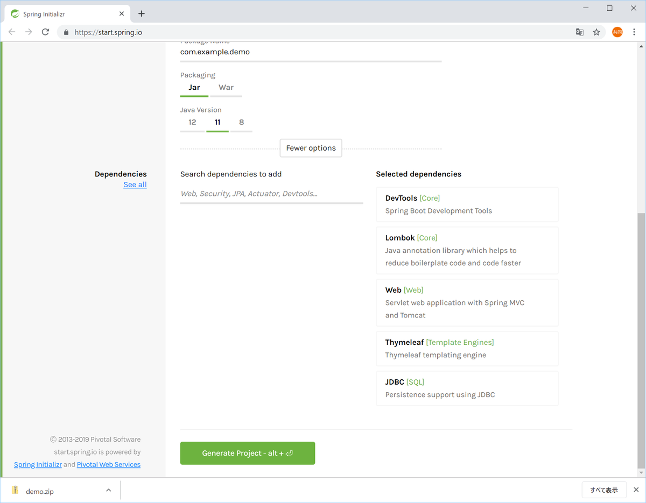Expand demo.zip download options chevron

108,490
